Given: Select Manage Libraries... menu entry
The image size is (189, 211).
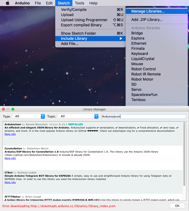Looking at the screenshot, I should 157,11.
